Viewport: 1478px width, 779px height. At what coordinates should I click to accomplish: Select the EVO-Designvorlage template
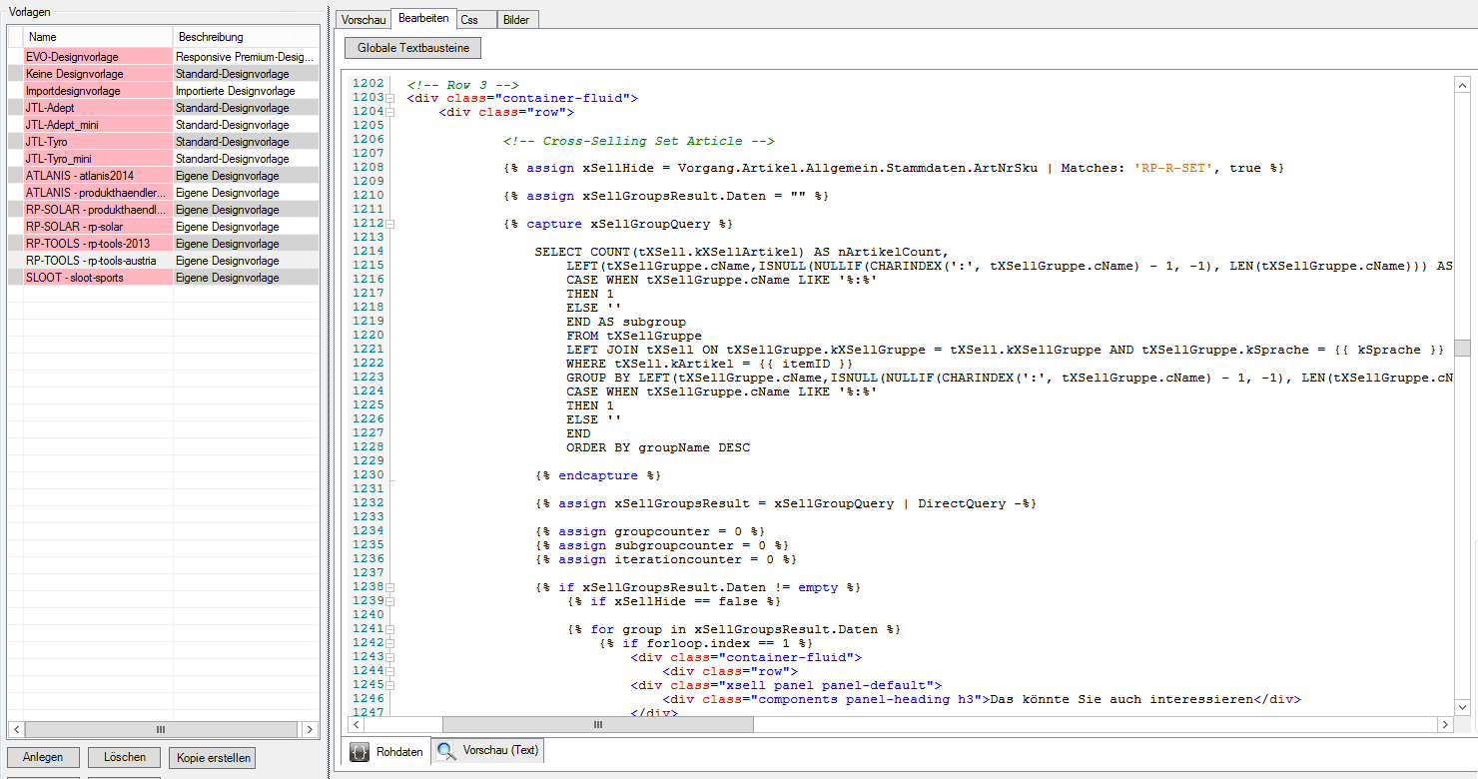[164, 57]
